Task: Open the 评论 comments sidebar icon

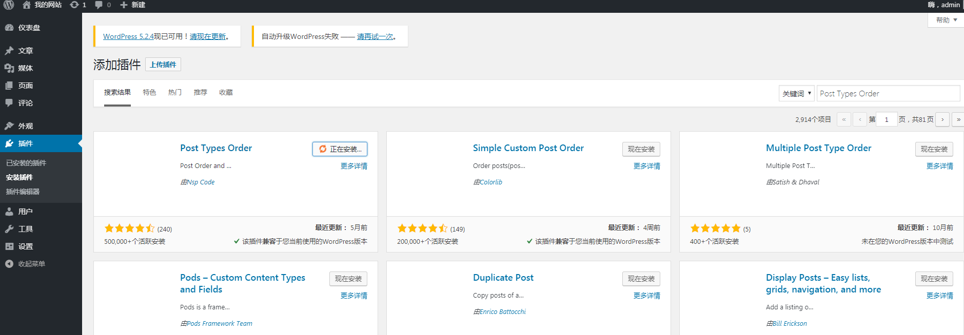Action: pyautogui.click(x=9, y=103)
